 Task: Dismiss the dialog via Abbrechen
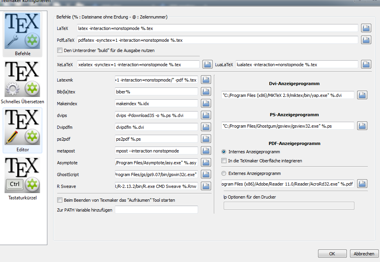(363, 253)
